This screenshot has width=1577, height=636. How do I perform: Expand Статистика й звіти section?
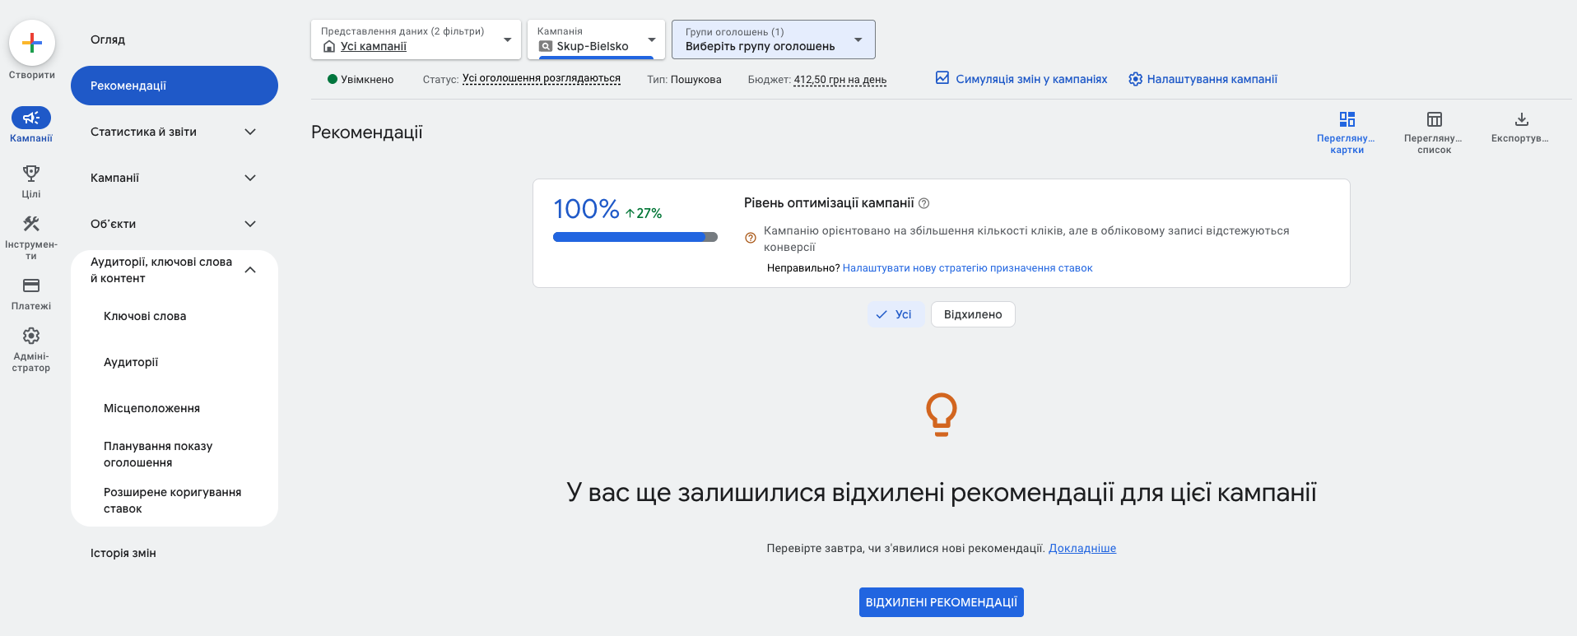pos(250,132)
